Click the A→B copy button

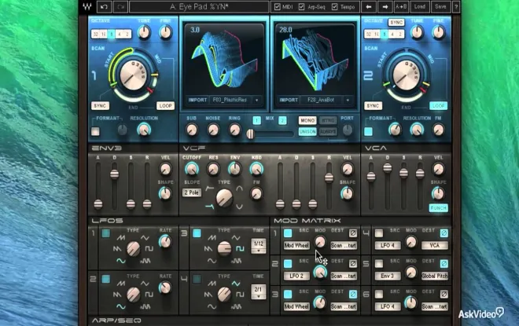point(401,6)
